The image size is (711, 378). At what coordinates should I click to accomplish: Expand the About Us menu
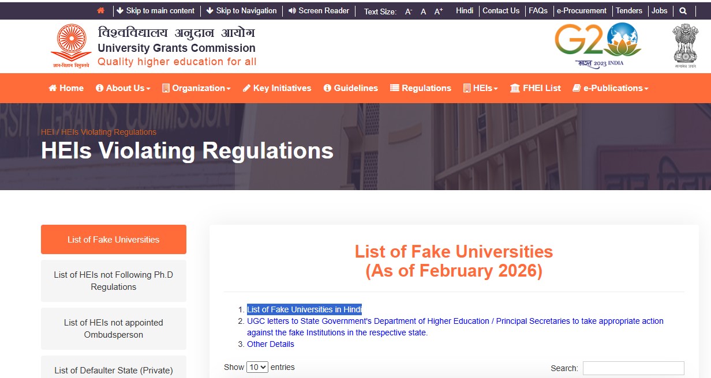(x=122, y=88)
